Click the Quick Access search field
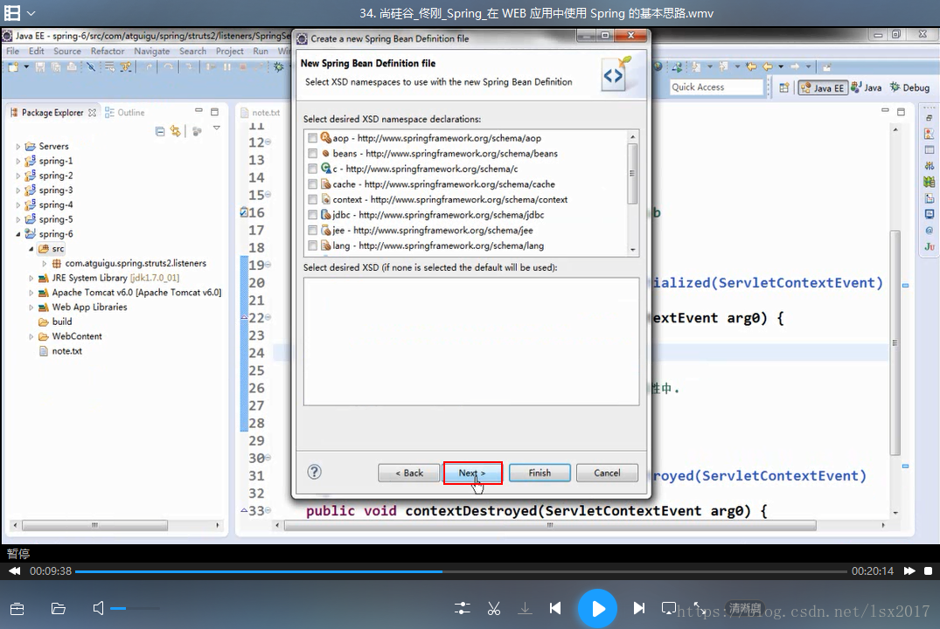The width and height of the screenshot is (940, 629). (716, 86)
